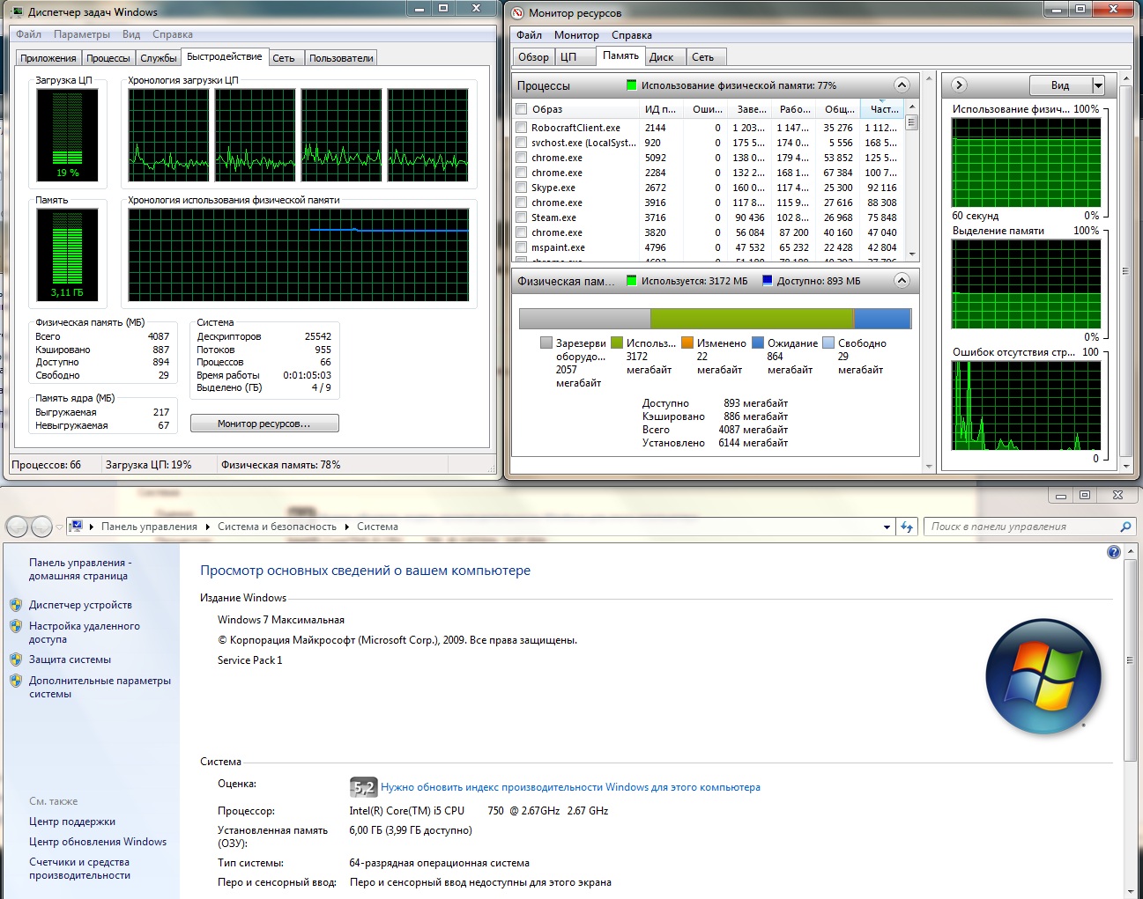
Task: Tick the checkbox for svchost.exe (LocalSyst...)
Action: (522, 143)
